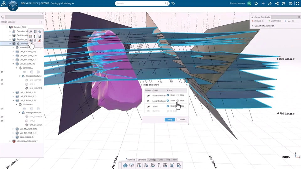301x169 pixels.
Task: Expand the Fault Model node
Action: click(x=10, y=35)
